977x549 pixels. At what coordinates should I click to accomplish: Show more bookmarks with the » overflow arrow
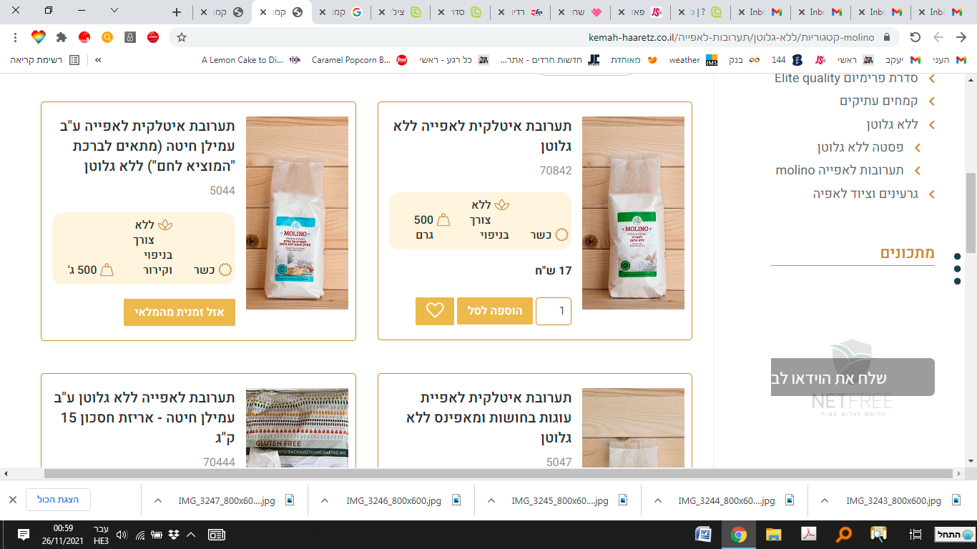pyautogui.click(x=98, y=60)
